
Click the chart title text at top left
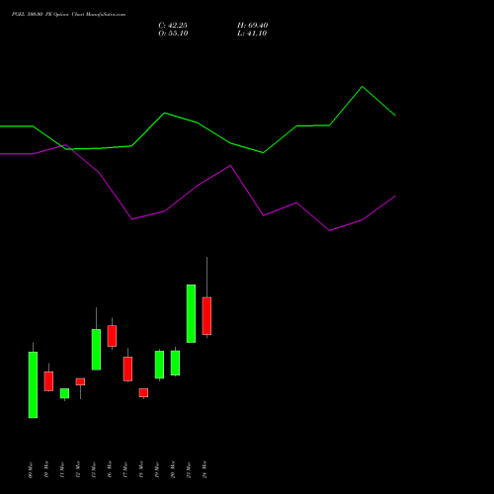pyautogui.click(x=68, y=15)
